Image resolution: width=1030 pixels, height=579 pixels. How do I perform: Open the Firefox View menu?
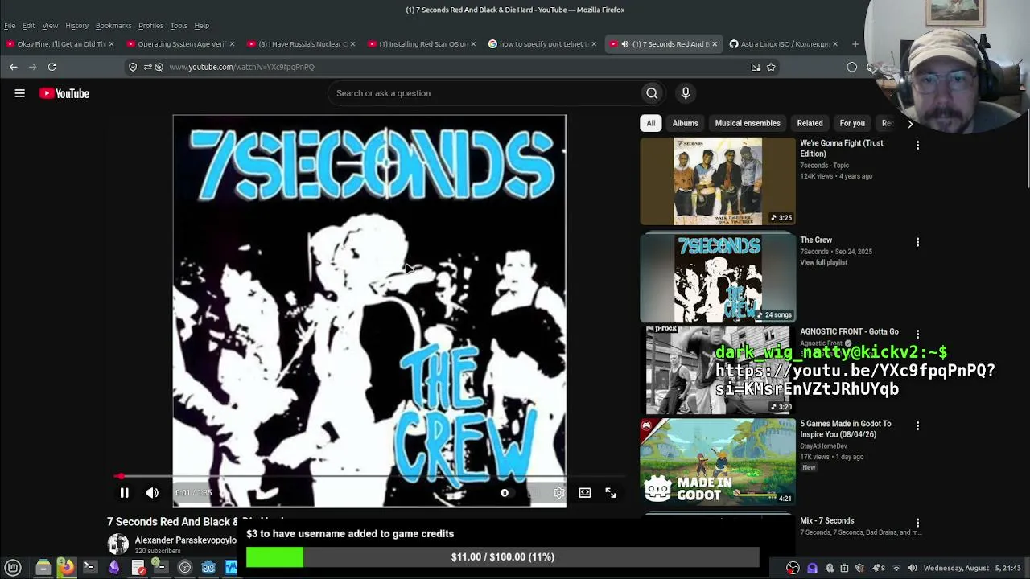[50, 26]
